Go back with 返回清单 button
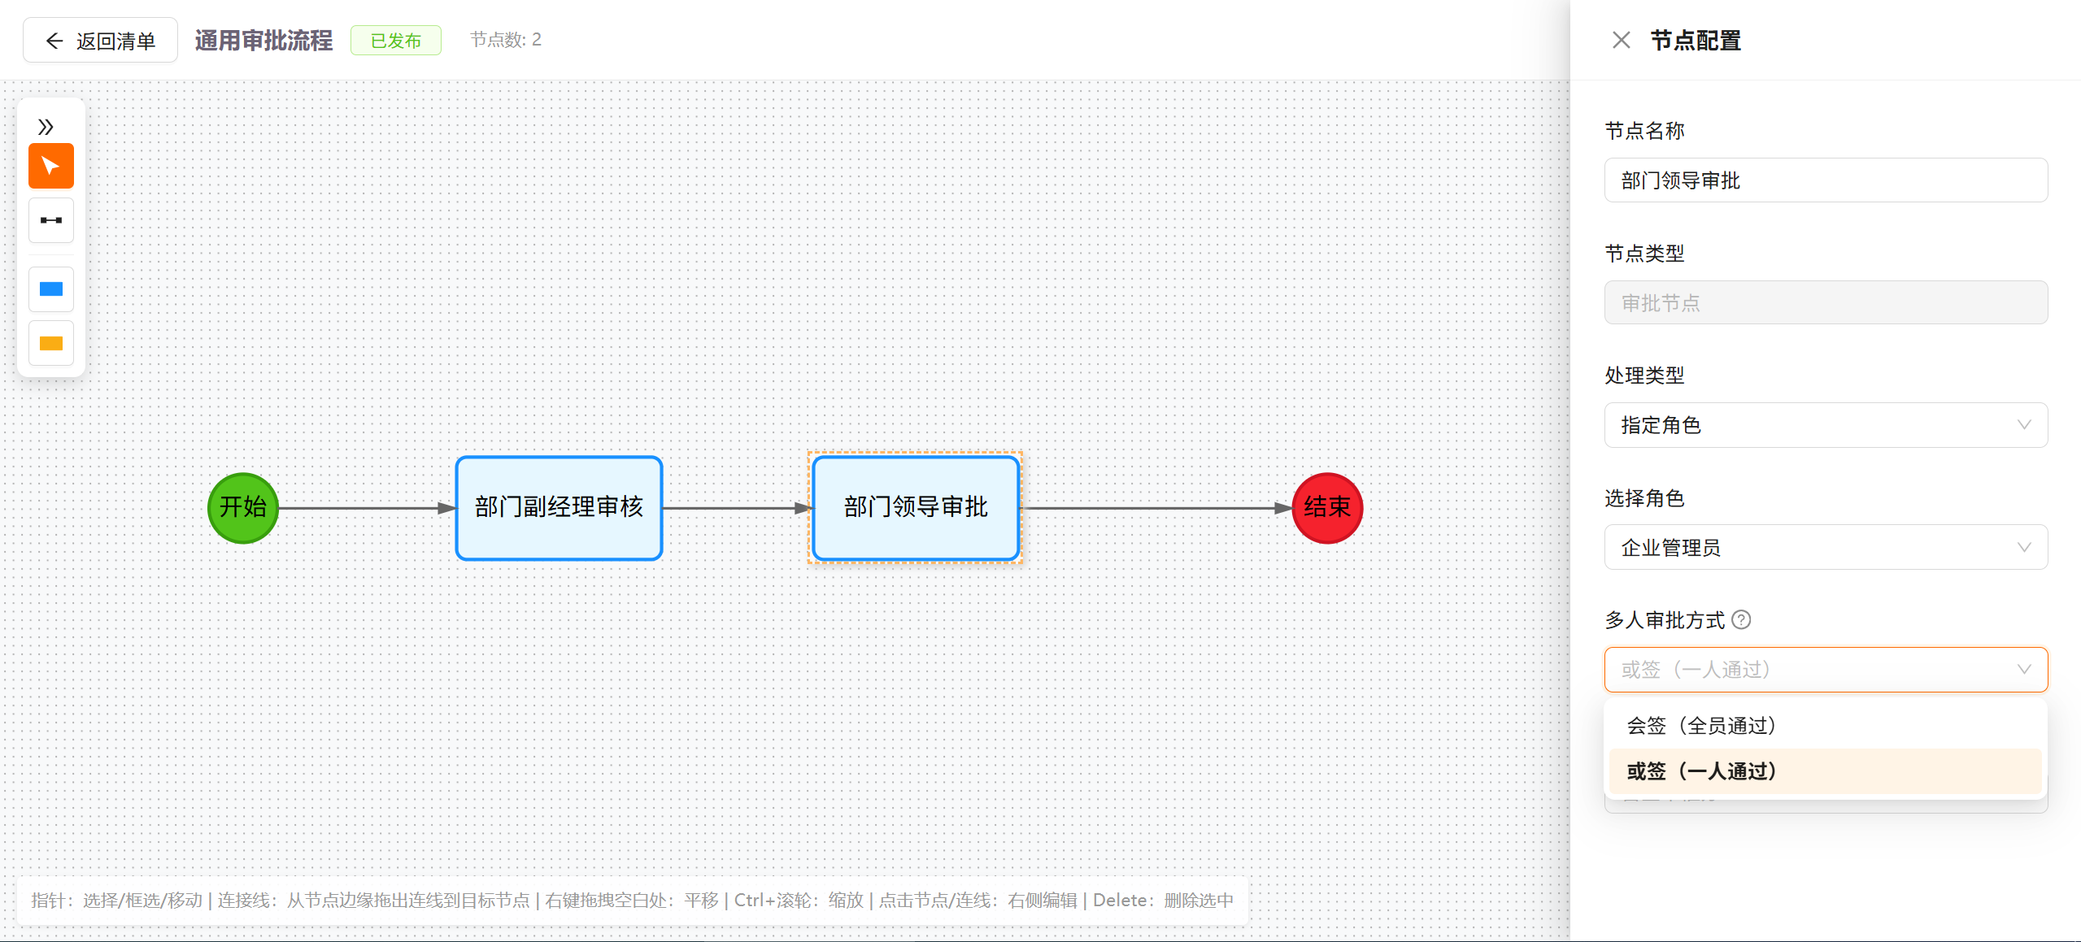Image resolution: width=2081 pixels, height=942 pixels. tap(100, 41)
